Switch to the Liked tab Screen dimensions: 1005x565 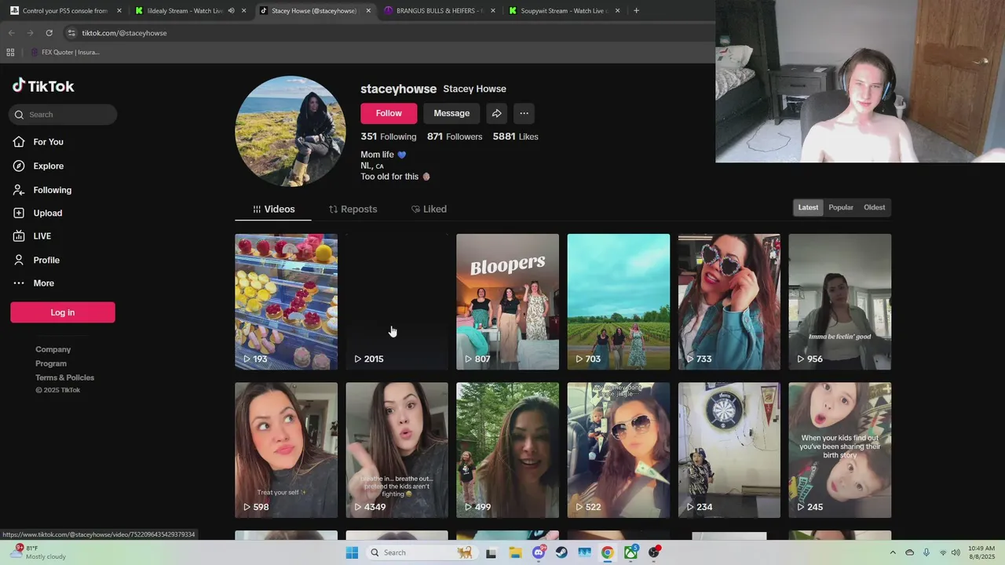pos(429,209)
